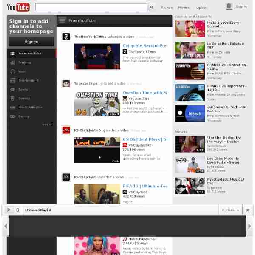Open the Complete Second Presidential video title link

coord(145,46)
